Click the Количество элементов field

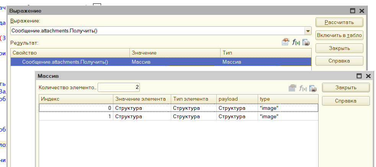coord(119,88)
